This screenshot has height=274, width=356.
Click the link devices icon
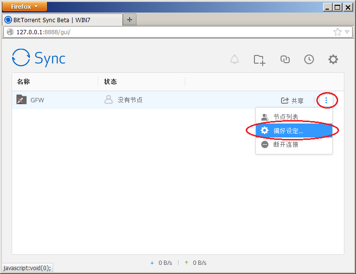(285, 59)
